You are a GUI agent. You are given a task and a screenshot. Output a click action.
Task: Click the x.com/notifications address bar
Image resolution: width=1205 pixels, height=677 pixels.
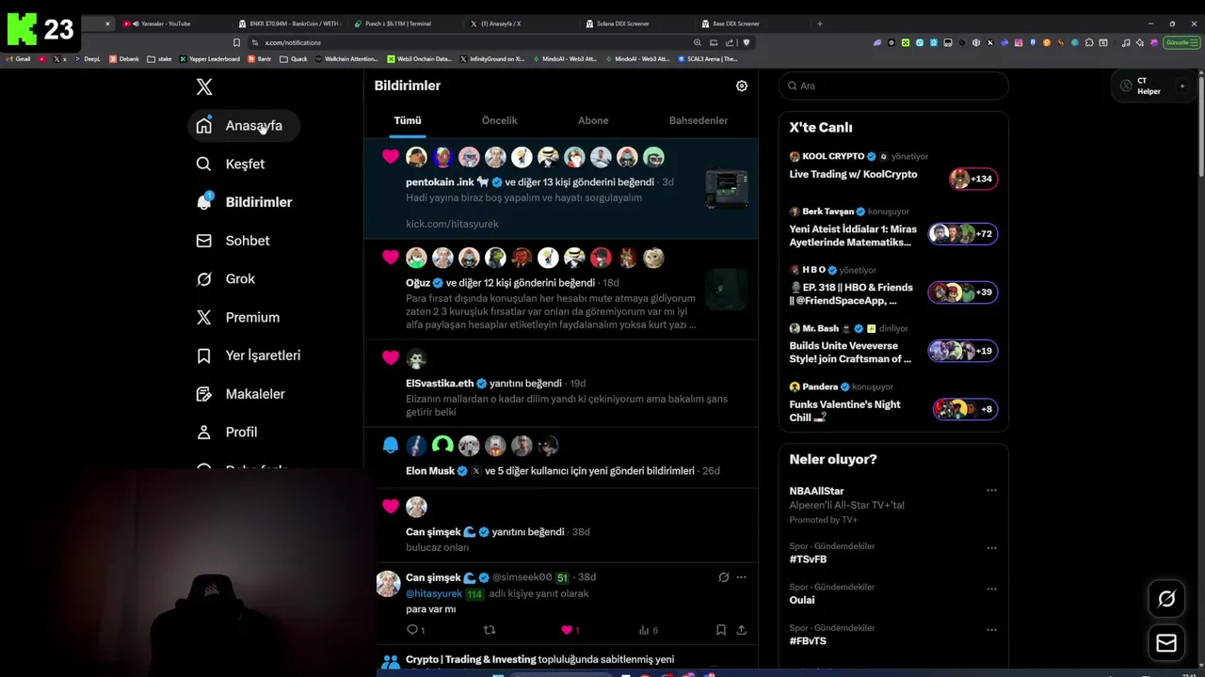coord(471,42)
